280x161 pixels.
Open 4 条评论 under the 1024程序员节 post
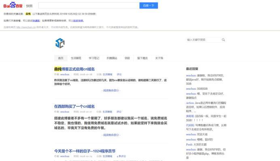[121, 156]
